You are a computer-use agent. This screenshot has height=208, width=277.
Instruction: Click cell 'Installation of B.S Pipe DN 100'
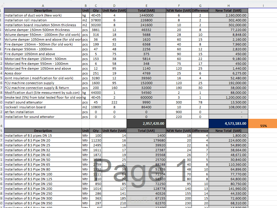click(x=43, y=174)
